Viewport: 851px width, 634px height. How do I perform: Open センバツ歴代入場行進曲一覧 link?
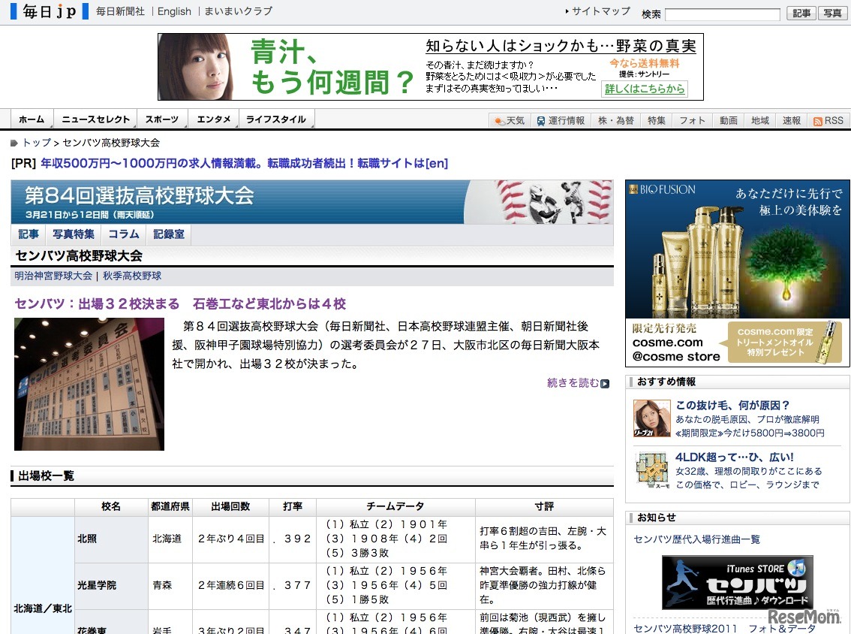pos(697,539)
